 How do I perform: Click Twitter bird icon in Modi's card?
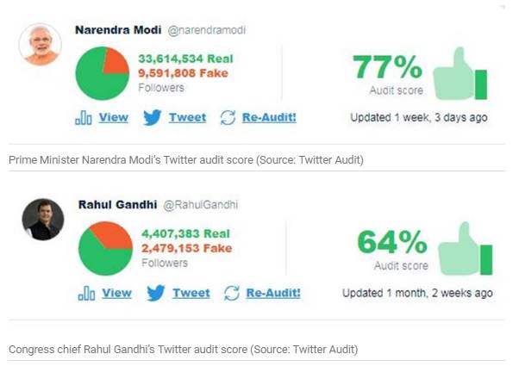pos(153,117)
